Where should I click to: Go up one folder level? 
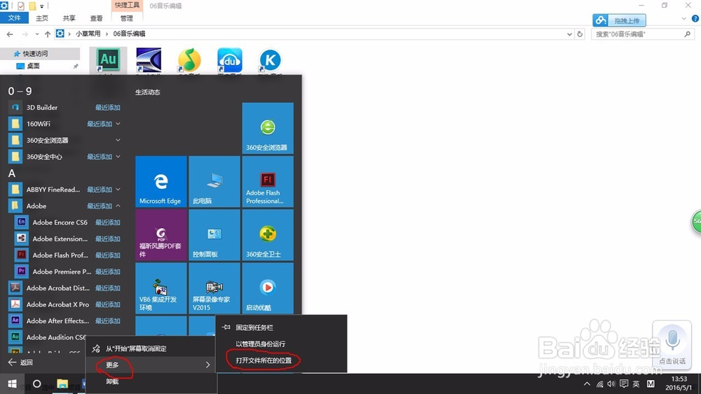click(x=48, y=34)
